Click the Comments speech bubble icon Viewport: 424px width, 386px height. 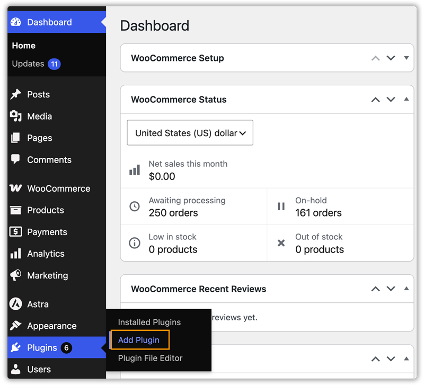(15, 159)
